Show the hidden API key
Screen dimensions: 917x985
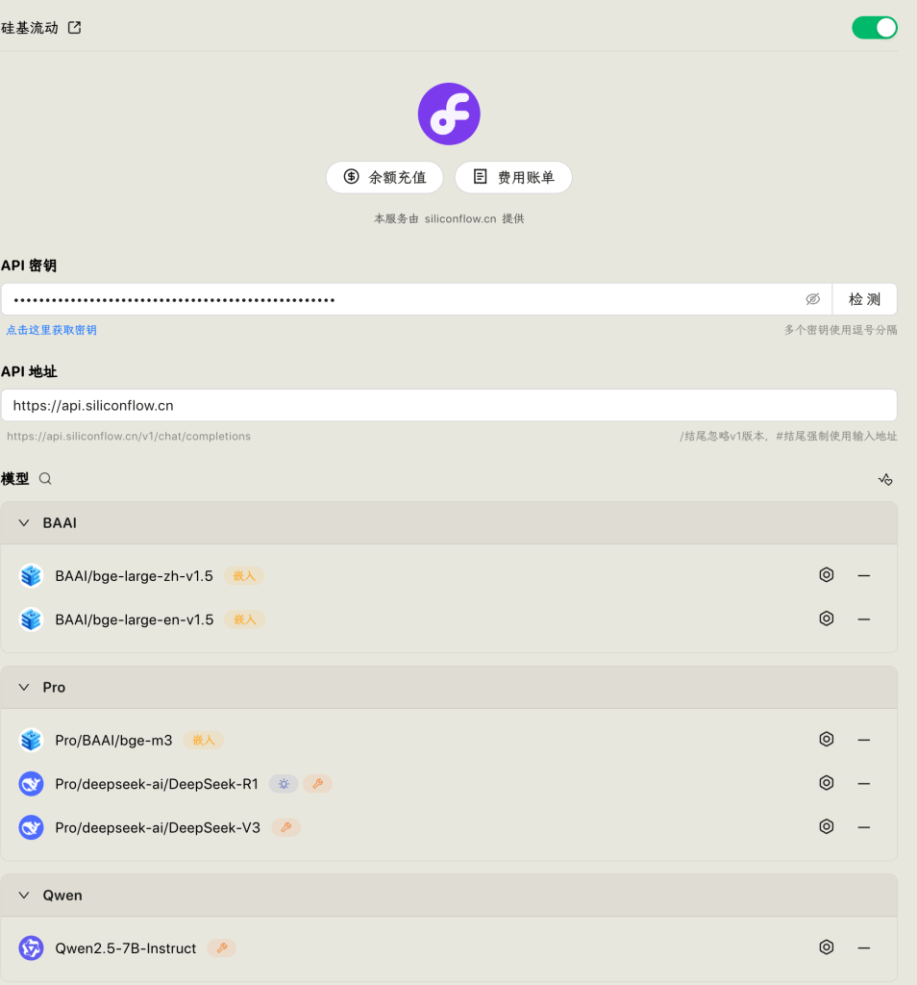[x=812, y=299]
